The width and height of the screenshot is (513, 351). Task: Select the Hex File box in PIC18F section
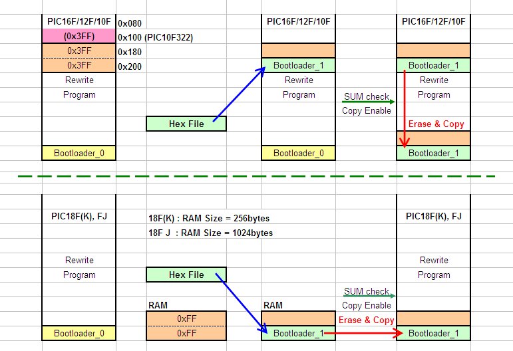coord(186,275)
